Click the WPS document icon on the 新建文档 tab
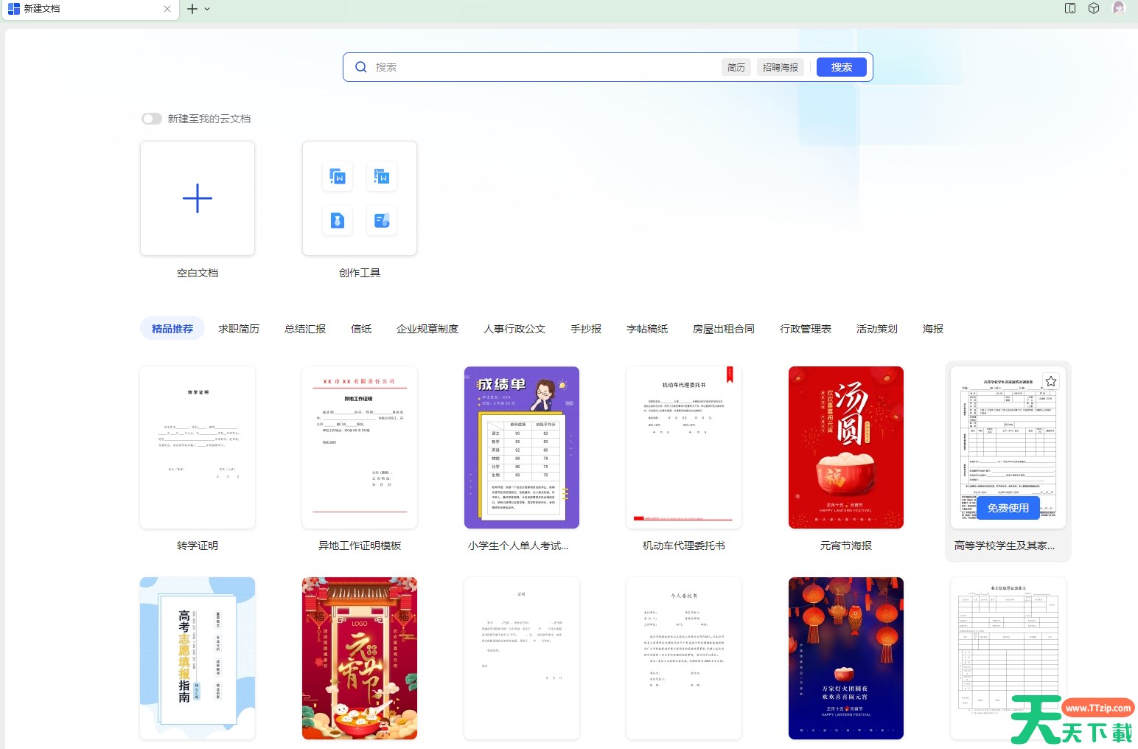This screenshot has height=749, width=1138. coord(13,9)
